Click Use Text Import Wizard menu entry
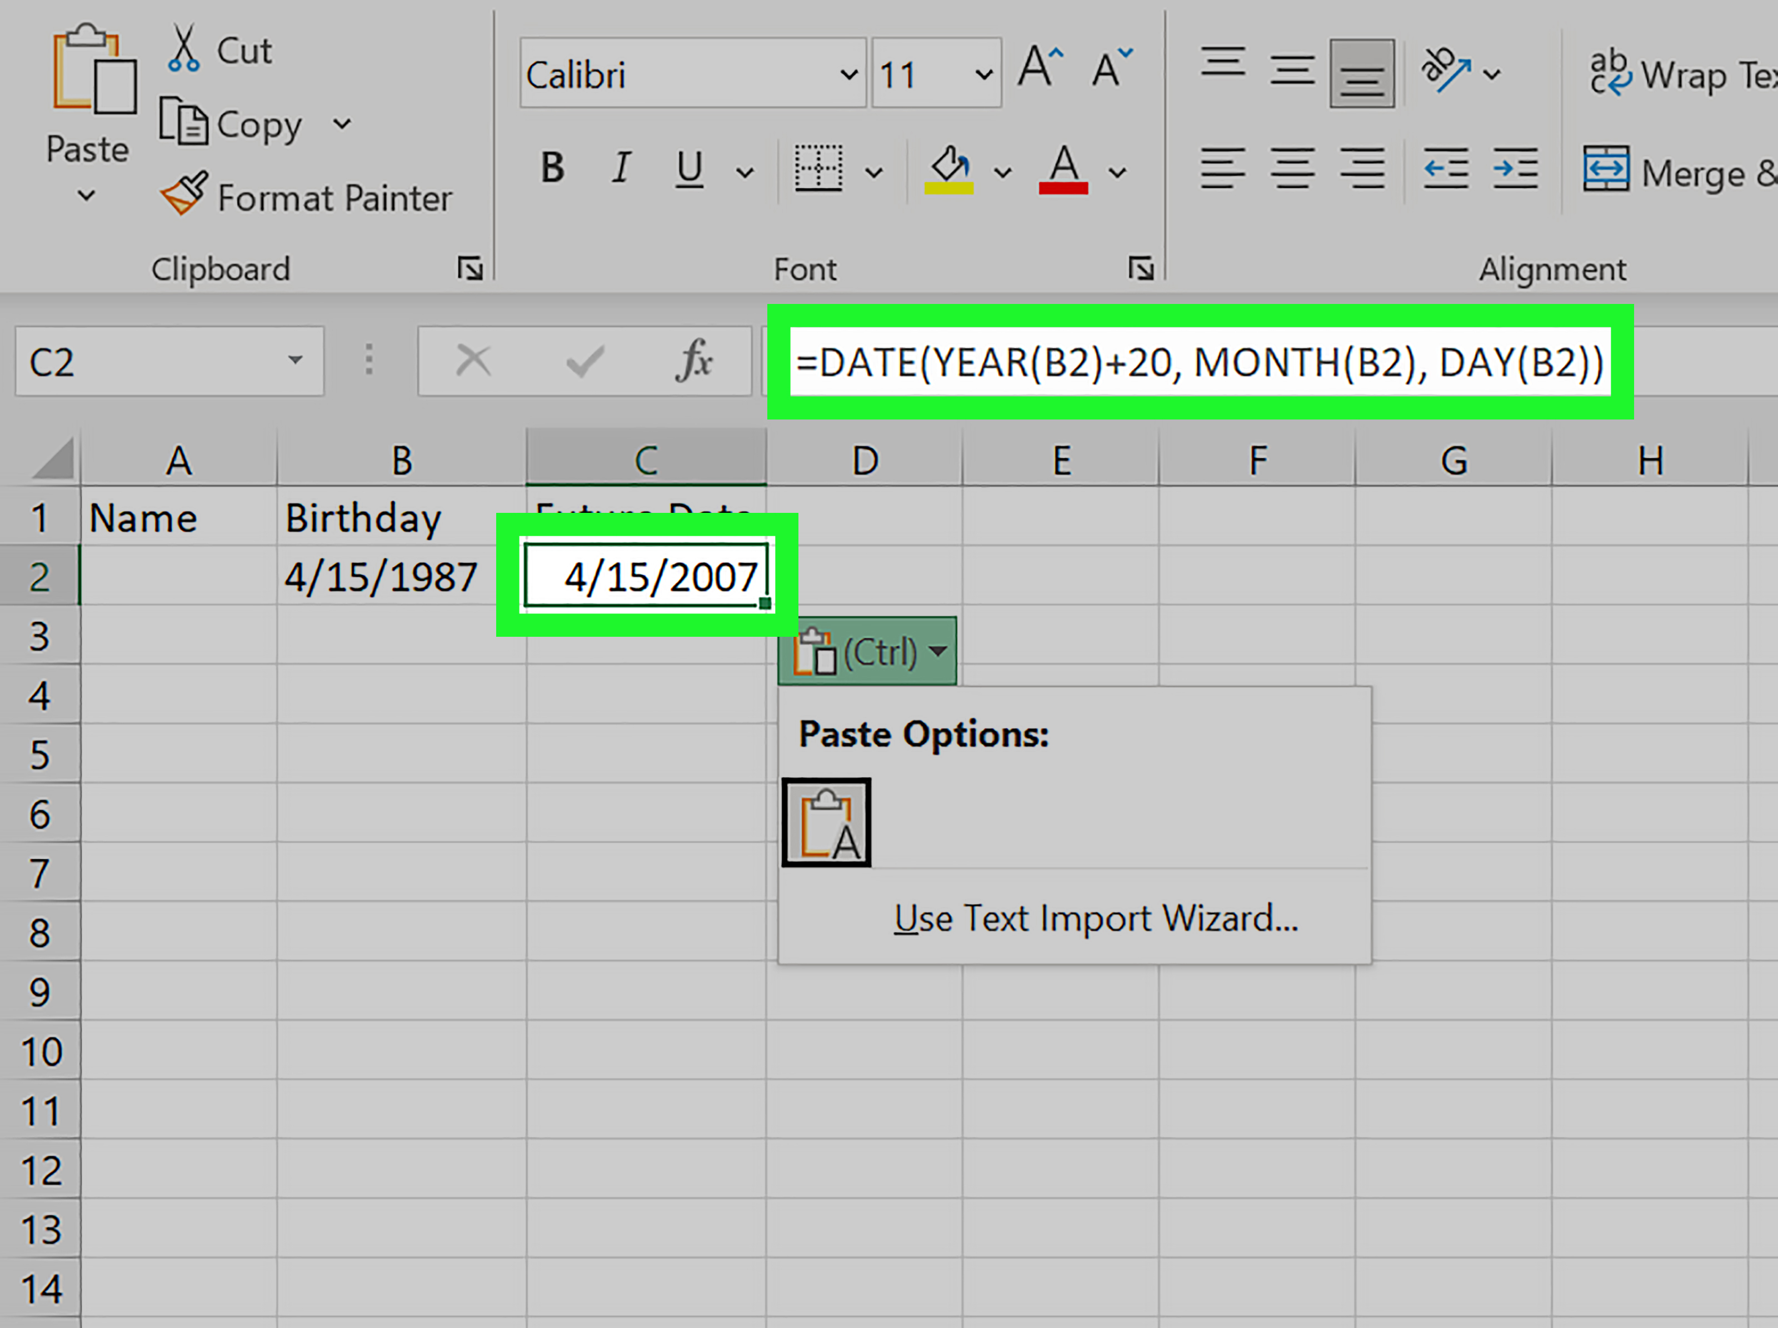The width and height of the screenshot is (1778, 1328). pyautogui.click(x=1095, y=918)
